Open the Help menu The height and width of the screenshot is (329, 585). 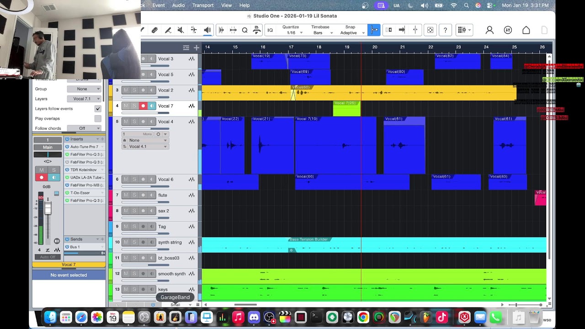tap(245, 5)
